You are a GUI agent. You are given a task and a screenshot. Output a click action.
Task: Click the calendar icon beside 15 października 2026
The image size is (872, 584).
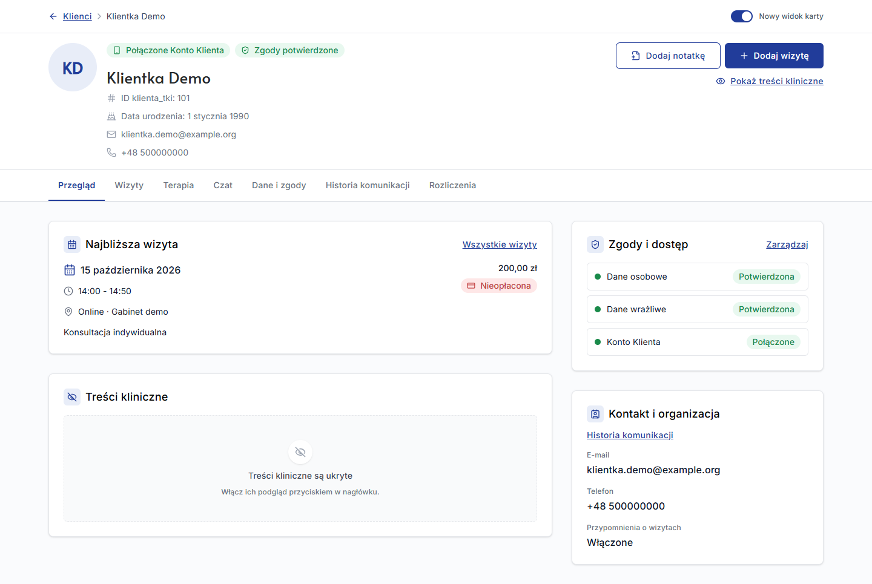point(70,270)
